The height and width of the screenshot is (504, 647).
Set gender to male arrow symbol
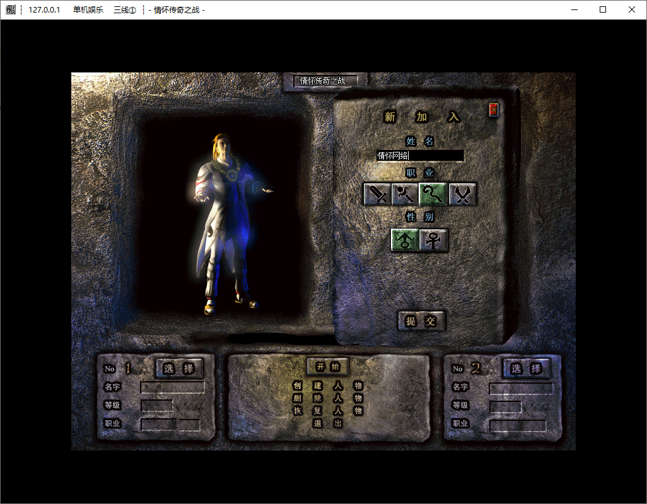405,240
